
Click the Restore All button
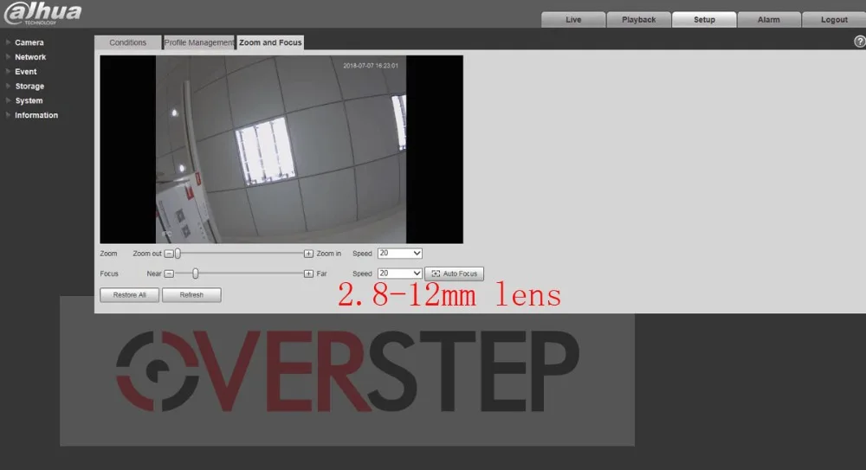[130, 295]
